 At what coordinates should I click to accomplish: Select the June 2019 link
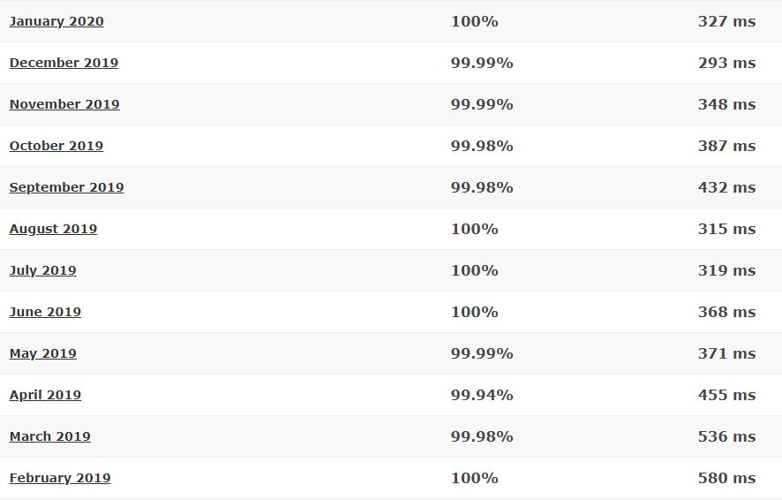pyautogui.click(x=45, y=312)
